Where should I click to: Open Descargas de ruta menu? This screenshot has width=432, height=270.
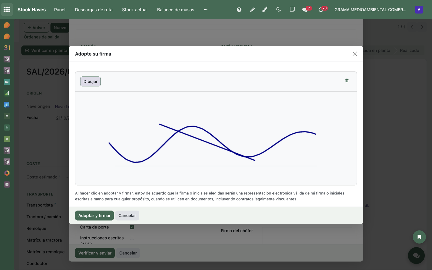pyautogui.click(x=94, y=10)
